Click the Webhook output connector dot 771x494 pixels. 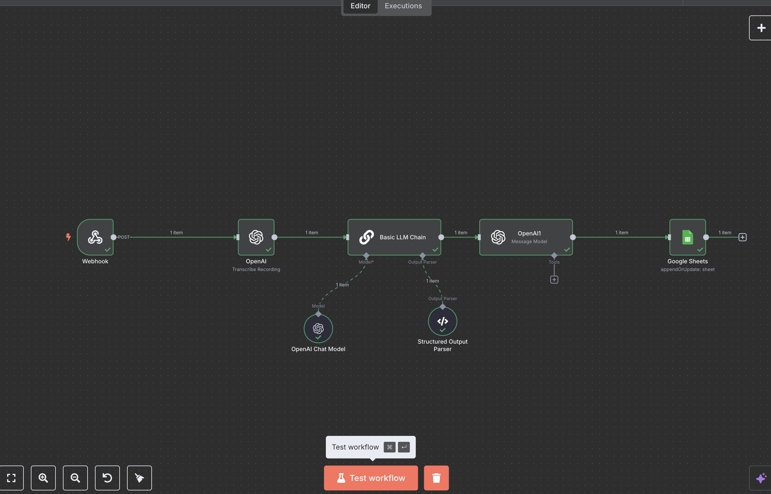(x=113, y=237)
